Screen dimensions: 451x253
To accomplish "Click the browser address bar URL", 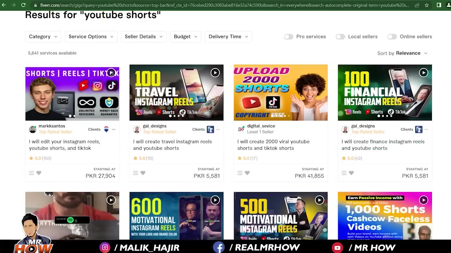I will point(224,5).
